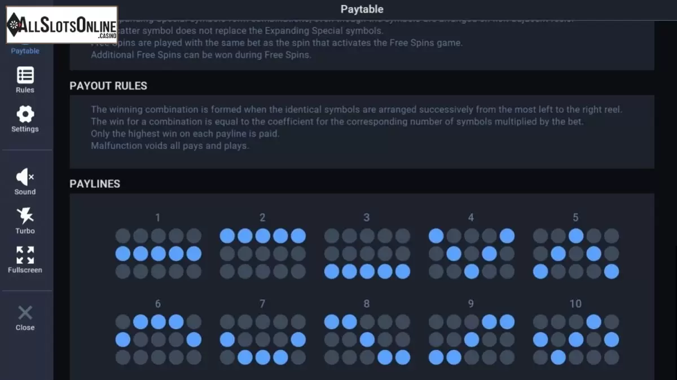Open the Rules section icon
The height and width of the screenshot is (380, 677).
click(25, 75)
